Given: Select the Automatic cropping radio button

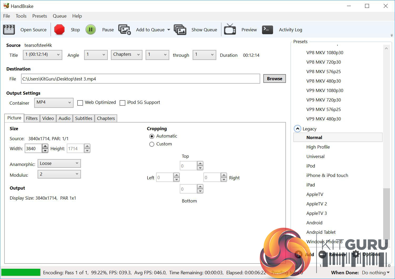Looking at the screenshot, I should [152, 136].
